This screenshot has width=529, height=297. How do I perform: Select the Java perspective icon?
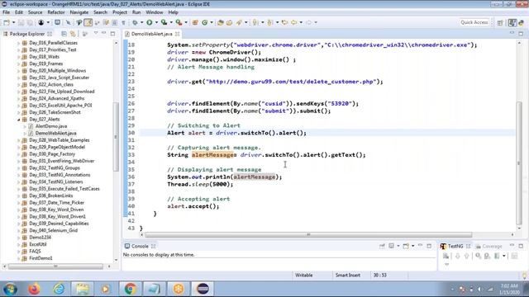[512, 22]
